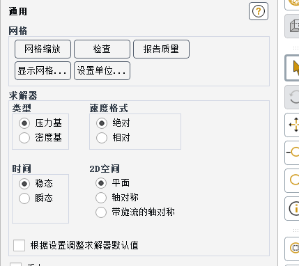Click the info probe icon
The image size is (299, 266).
[292, 208]
